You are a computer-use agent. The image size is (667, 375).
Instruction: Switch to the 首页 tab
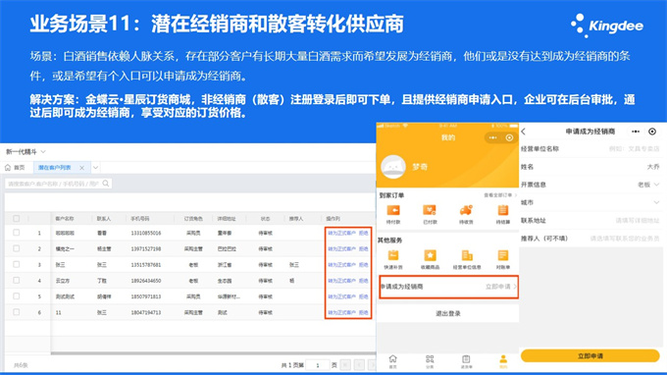[15, 168]
